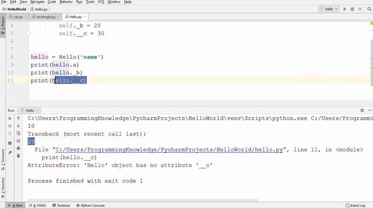Click the print(hello.a) code line
This screenshot has height=209, width=373.
(55, 65)
